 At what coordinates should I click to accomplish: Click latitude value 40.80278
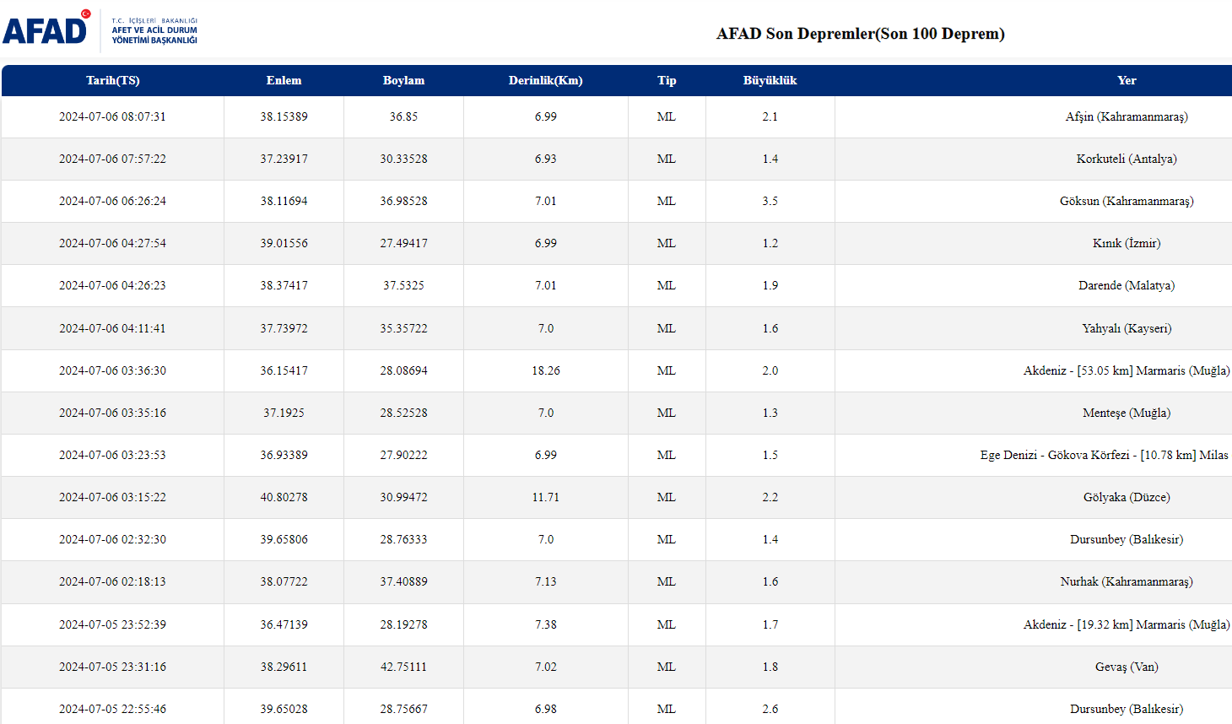284,497
